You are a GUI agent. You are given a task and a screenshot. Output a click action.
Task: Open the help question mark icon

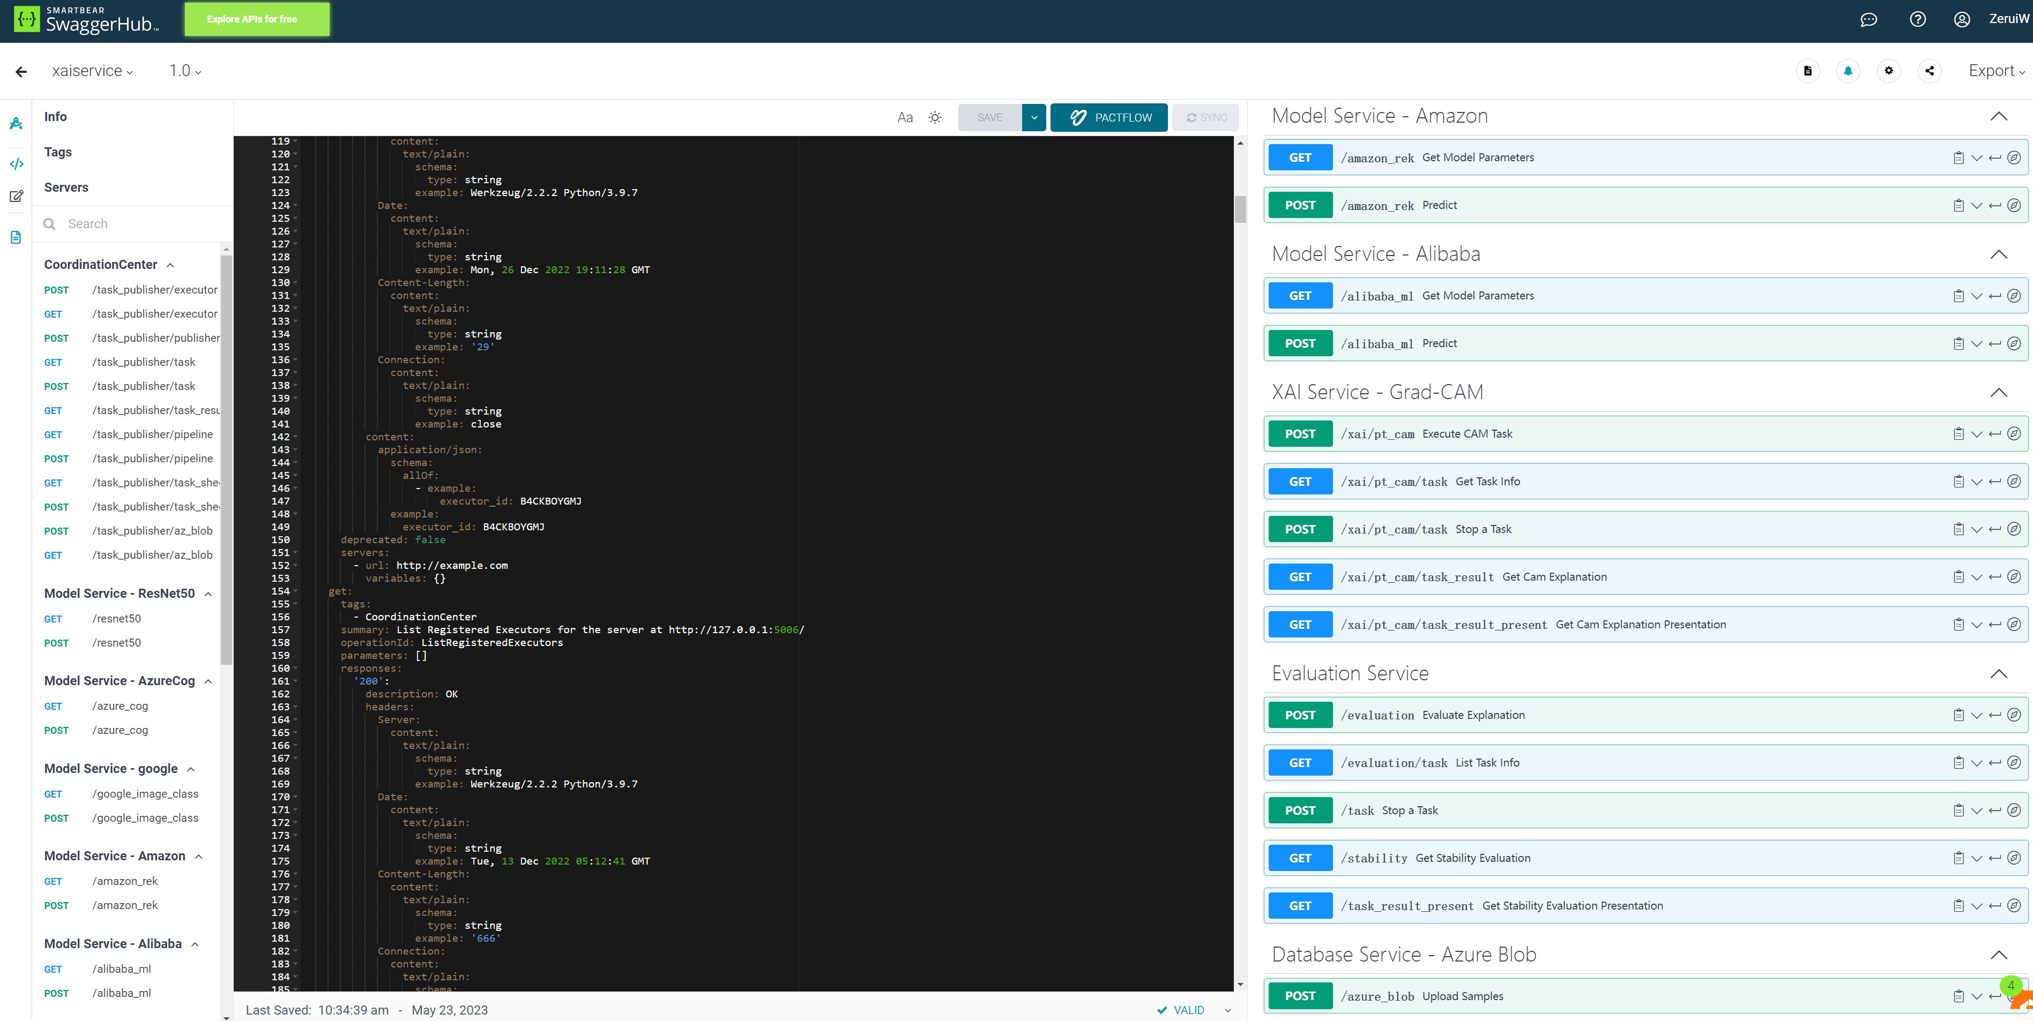[x=1917, y=20]
